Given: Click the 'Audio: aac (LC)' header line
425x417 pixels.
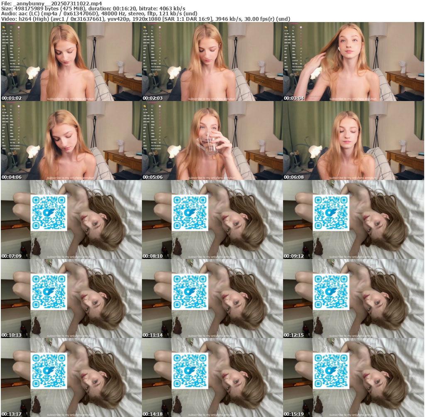Looking at the screenshot, I should click(99, 14).
